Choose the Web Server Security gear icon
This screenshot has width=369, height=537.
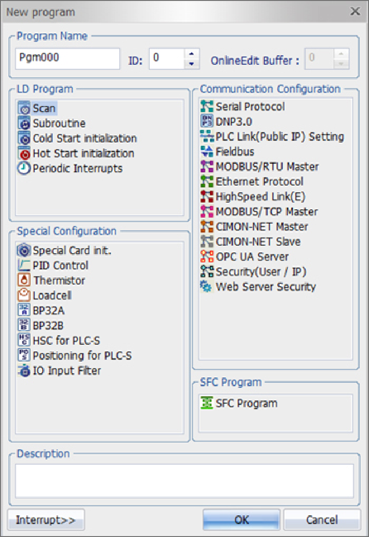click(x=206, y=287)
